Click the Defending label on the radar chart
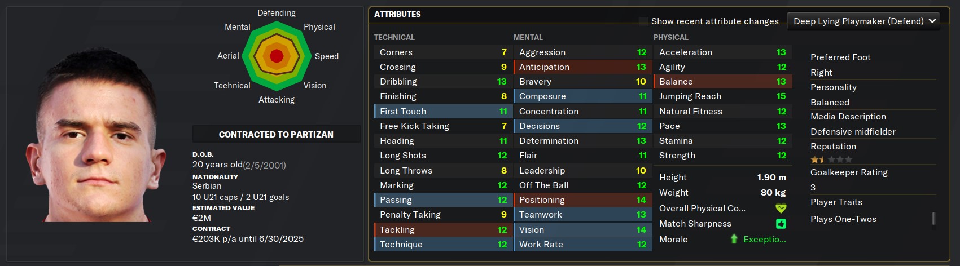 (277, 13)
